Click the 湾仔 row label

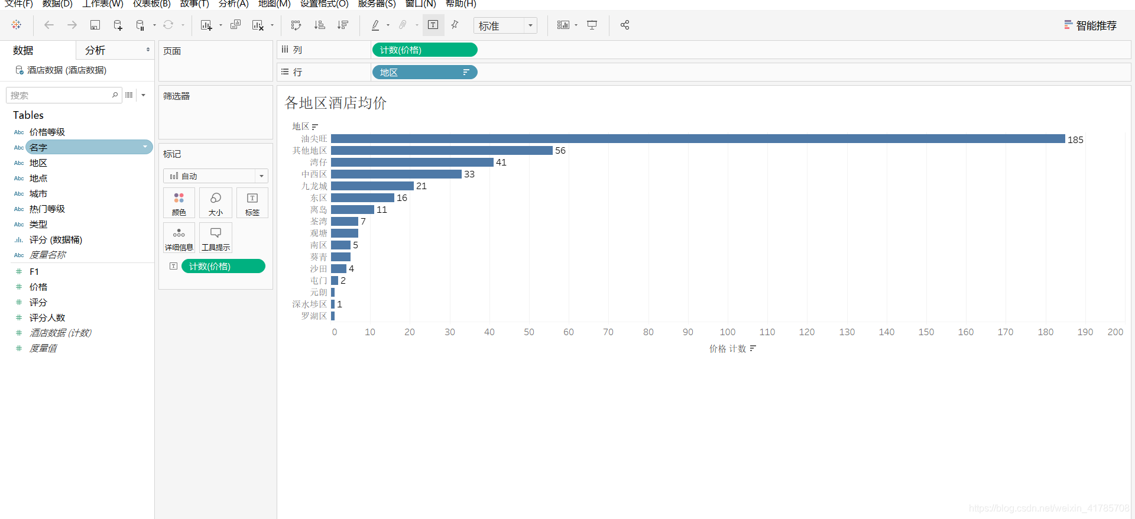[x=319, y=163]
